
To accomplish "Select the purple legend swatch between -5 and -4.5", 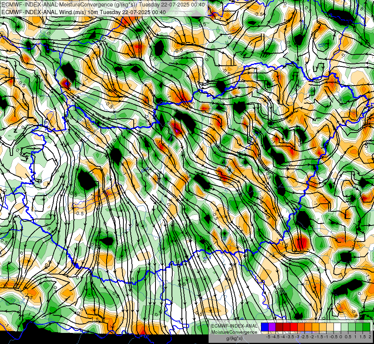I will [272, 327].
